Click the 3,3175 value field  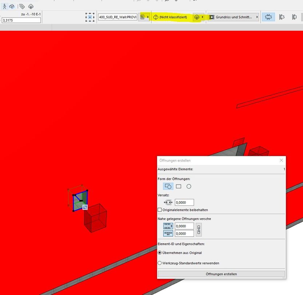[x=21, y=20]
